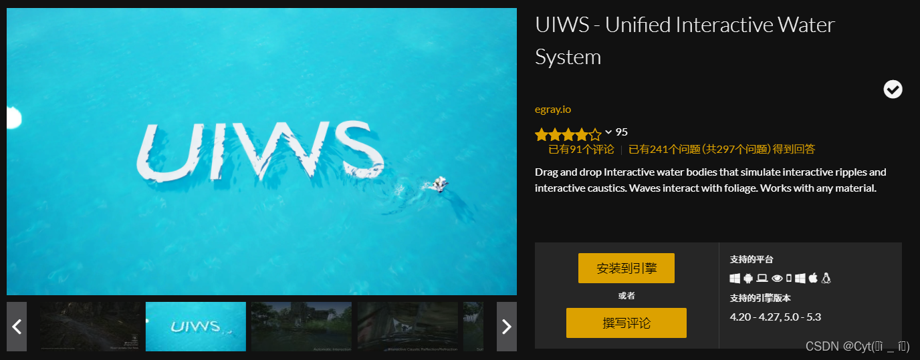
Task: Show previous thumbnails with left arrow
Action: point(17,327)
